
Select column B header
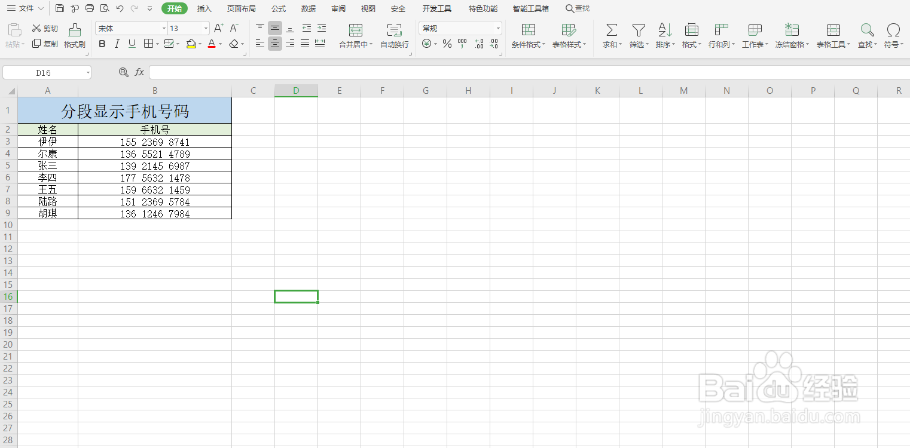[155, 91]
